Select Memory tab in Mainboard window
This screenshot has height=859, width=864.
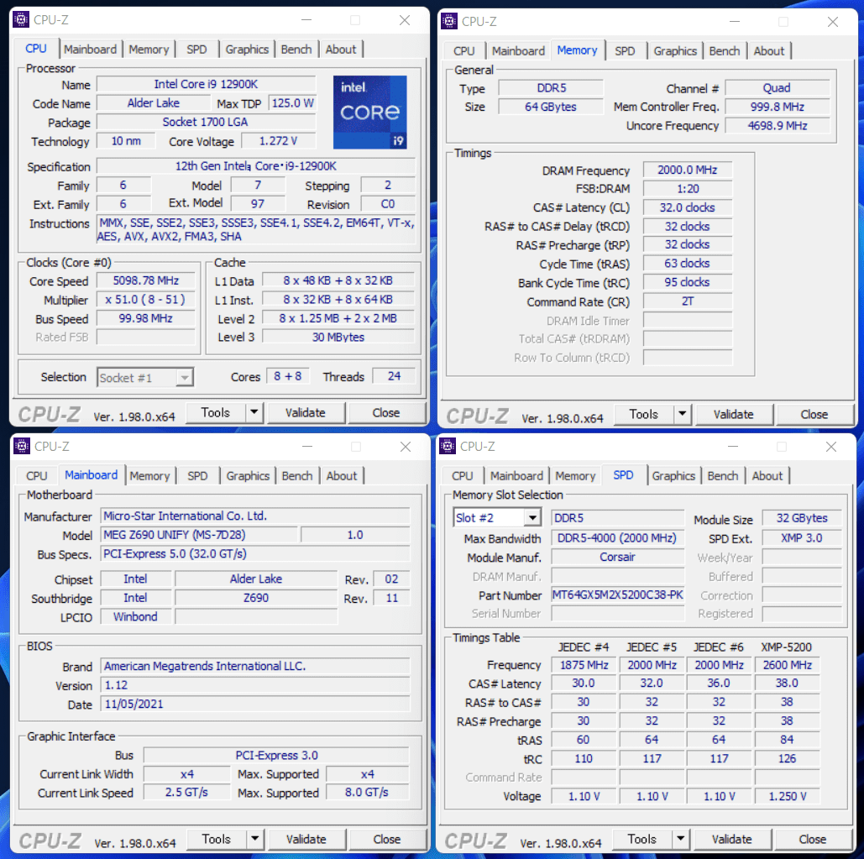pyautogui.click(x=149, y=476)
